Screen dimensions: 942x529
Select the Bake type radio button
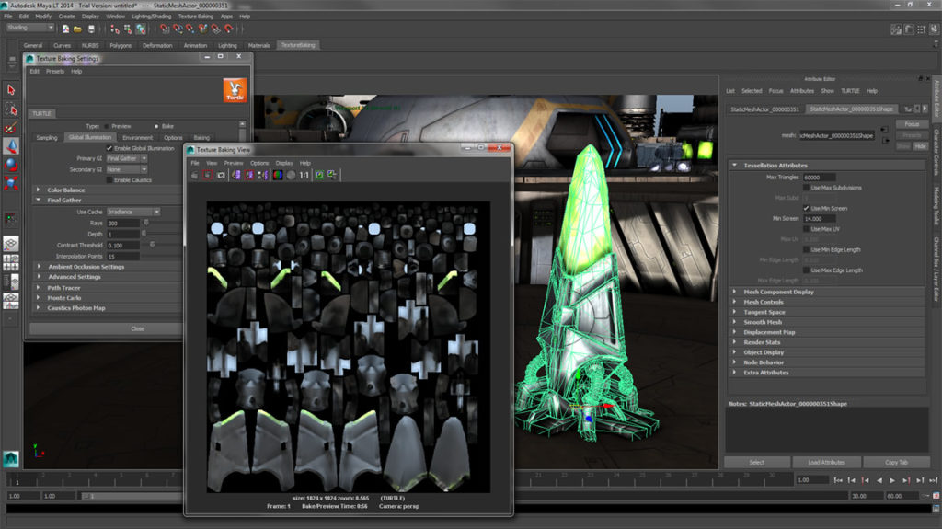[x=156, y=126]
